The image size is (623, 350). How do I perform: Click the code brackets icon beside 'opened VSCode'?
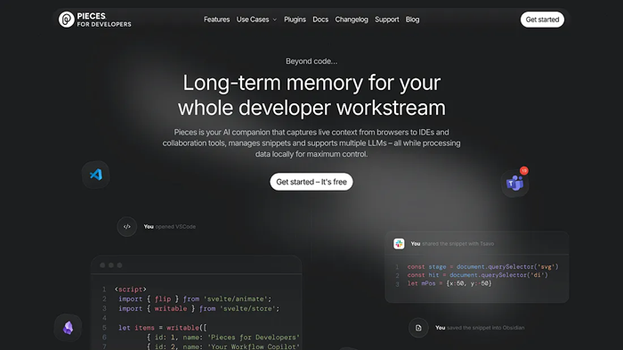tap(126, 227)
